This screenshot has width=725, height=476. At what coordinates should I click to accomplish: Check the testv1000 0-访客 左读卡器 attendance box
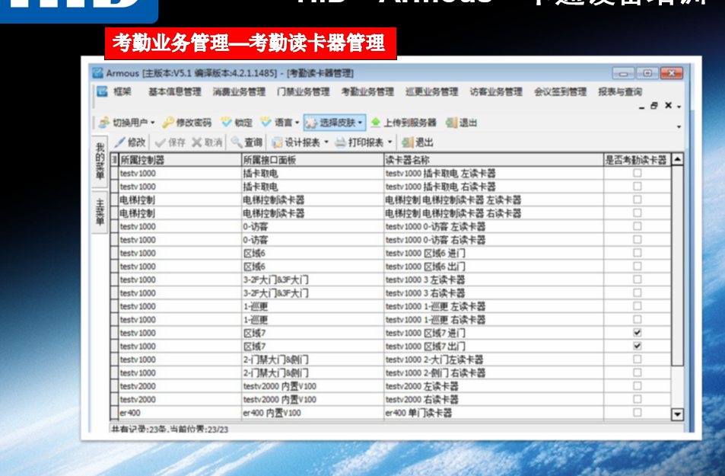(638, 226)
